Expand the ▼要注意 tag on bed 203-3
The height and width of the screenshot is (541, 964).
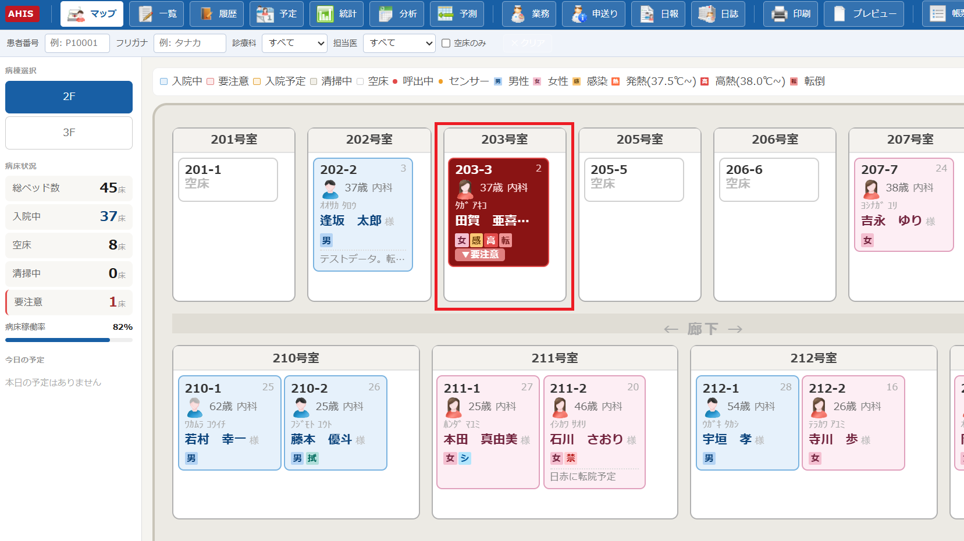pyautogui.click(x=480, y=255)
